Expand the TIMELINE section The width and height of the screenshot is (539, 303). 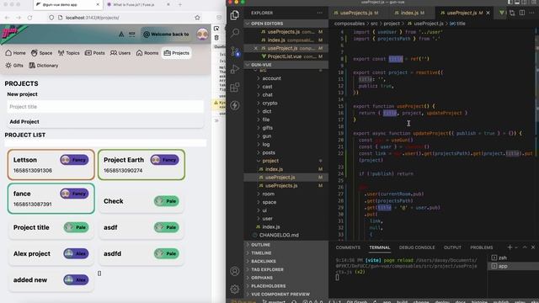[286, 252]
